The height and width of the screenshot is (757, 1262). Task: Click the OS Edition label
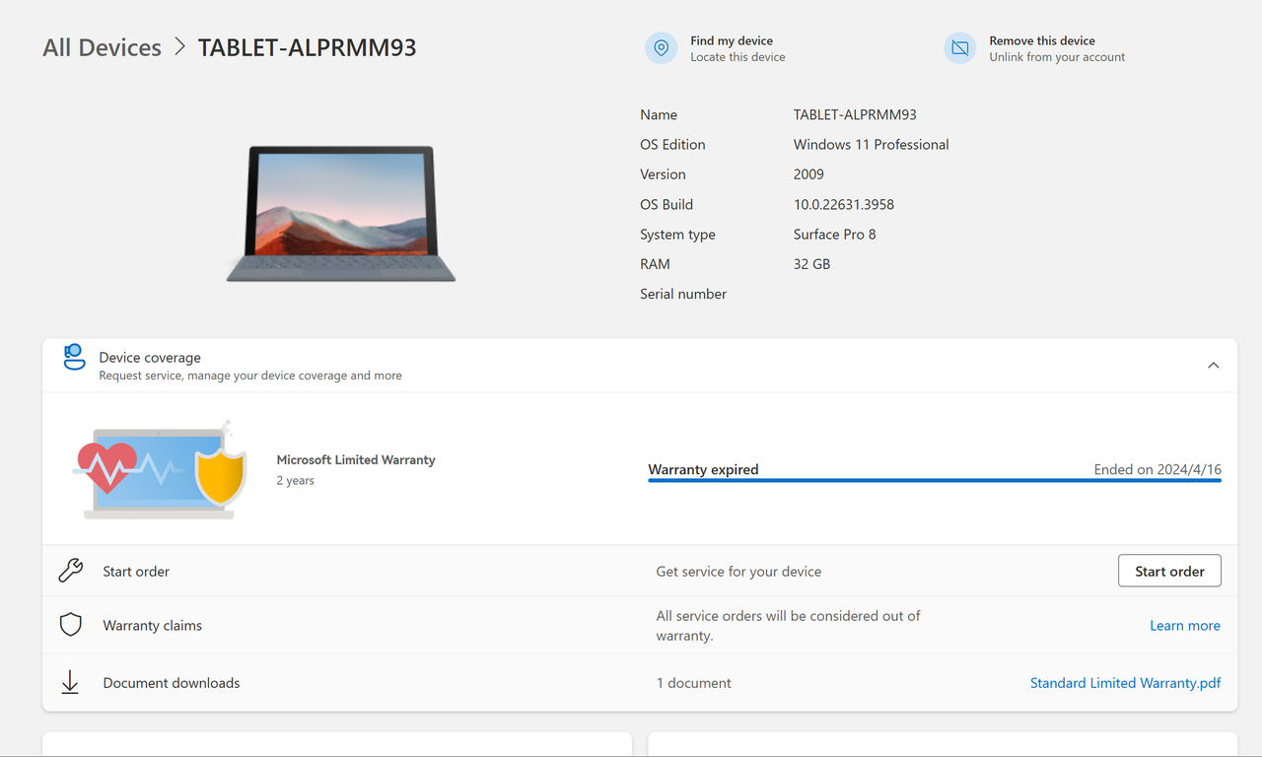pyautogui.click(x=672, y=145)
